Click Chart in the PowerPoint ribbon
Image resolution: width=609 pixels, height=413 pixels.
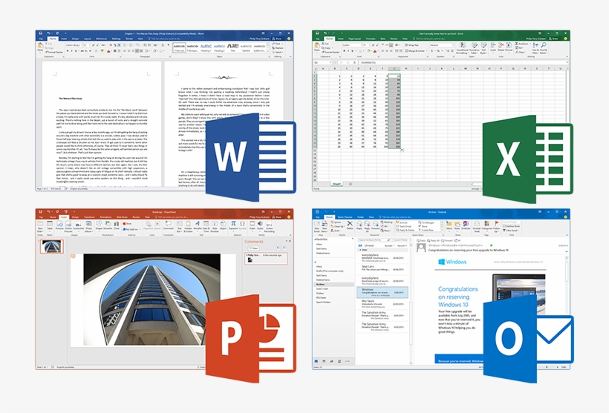point(116,225)
